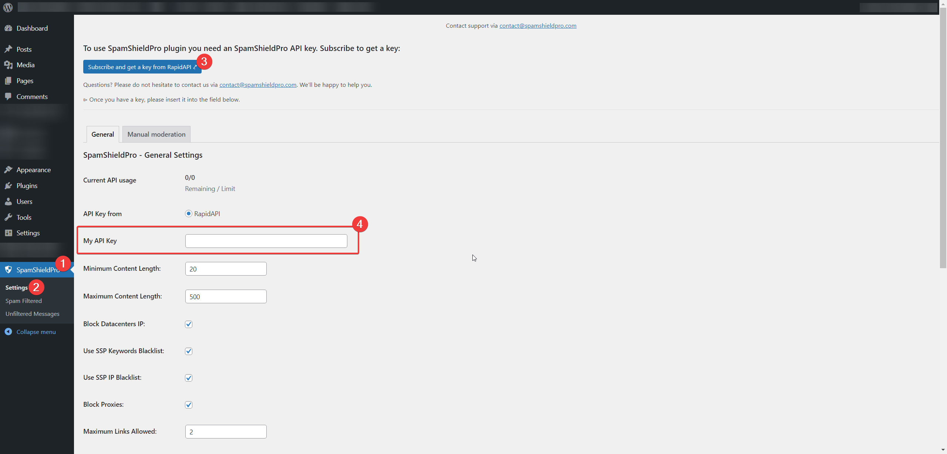Open contact email link in Questions line
Image resolution: width=947 pixels, height=454 pixels.
pos(258,85)
